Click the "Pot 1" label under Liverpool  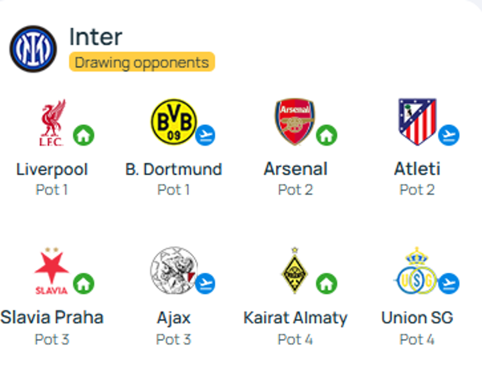point(52,190)
